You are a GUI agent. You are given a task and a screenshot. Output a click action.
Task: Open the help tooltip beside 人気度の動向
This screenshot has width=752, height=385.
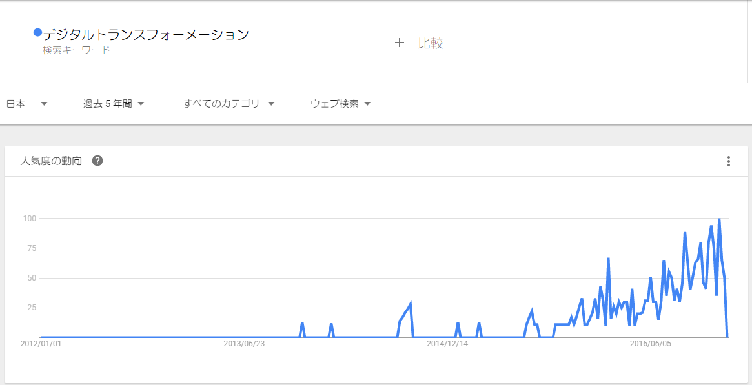(x=97, y=161)
